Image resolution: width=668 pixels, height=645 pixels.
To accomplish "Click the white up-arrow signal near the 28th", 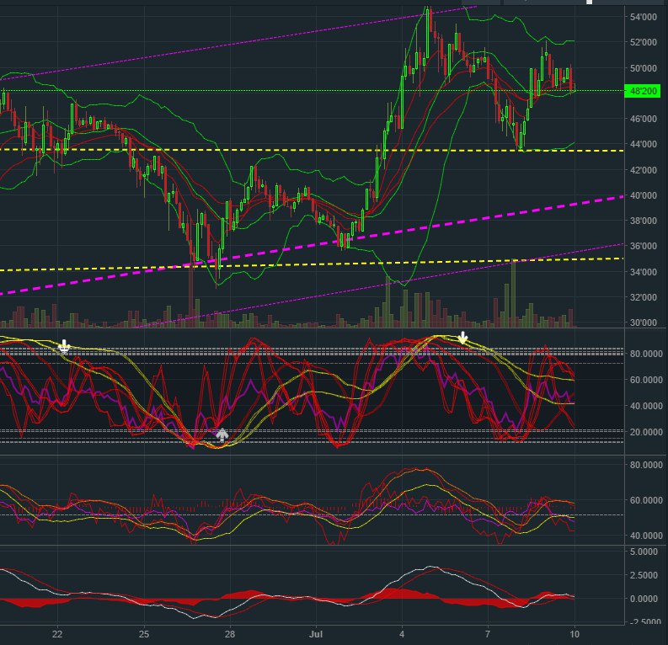I will click(222, 434).
